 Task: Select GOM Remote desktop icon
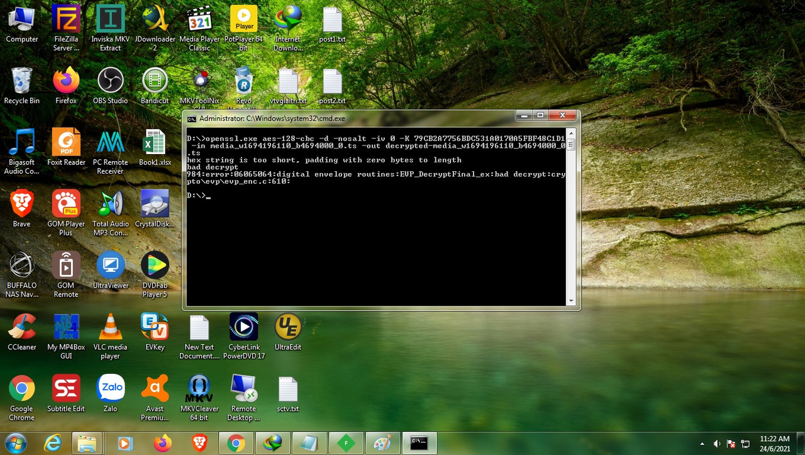[x=66, y=275]
